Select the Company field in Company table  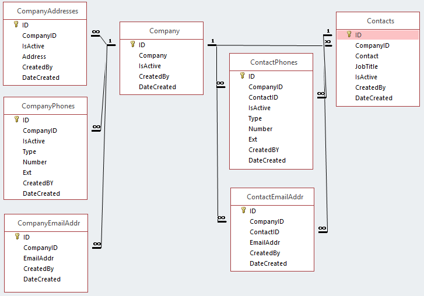[153, 55]
